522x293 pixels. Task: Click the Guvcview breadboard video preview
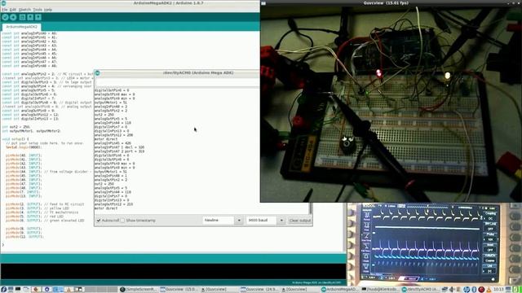click(x=391, y=103)
